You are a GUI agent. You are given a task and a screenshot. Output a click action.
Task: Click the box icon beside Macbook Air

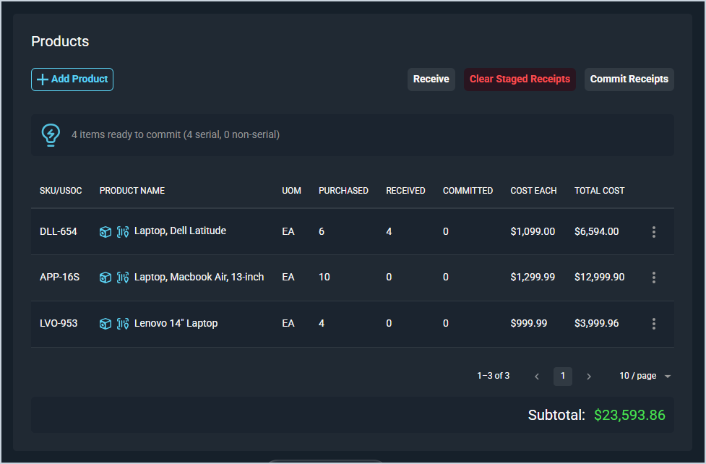106,278
